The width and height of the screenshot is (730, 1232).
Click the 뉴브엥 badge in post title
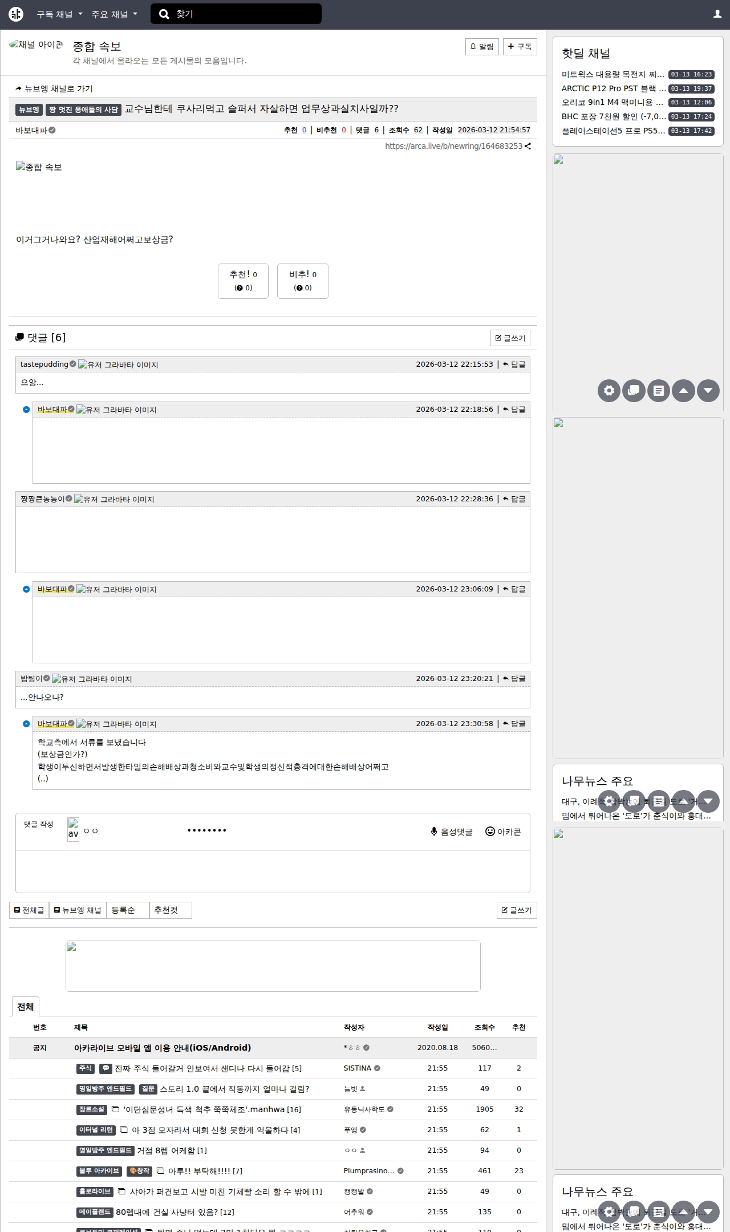click(x=29, y=110)
